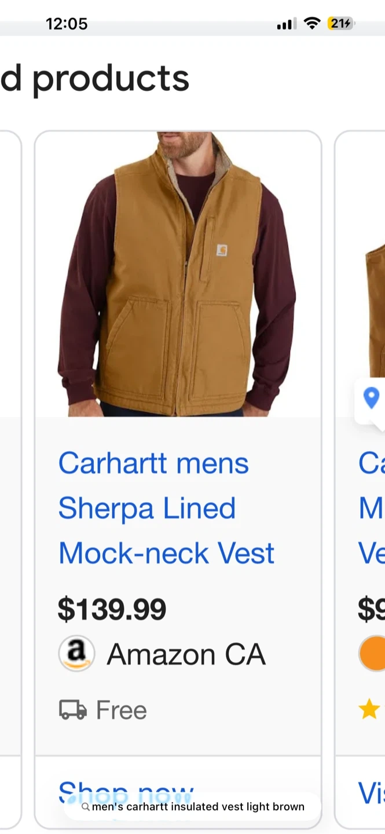Tap the magnifier icon in search pill
The height and width of the screenshot is (834, 385).
coord(86,807)
